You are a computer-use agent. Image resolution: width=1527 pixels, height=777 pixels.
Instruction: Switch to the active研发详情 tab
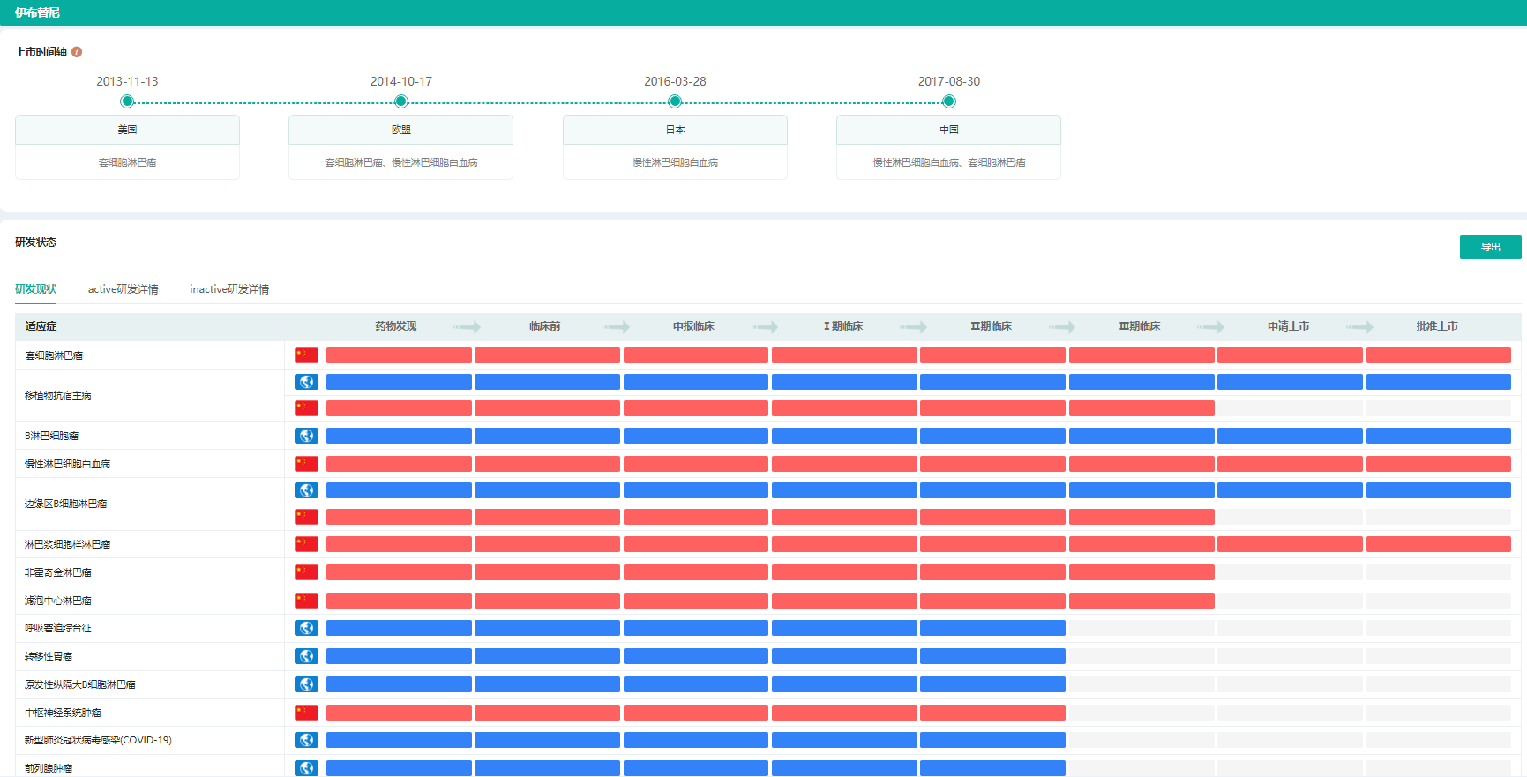pos(123,289)
